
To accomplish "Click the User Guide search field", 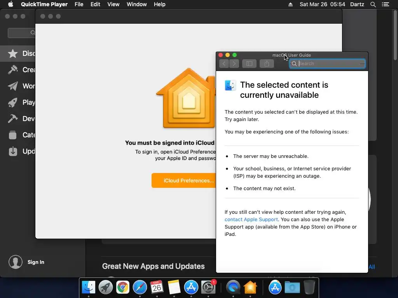I will pyautogui.click(x=327, y=64).
